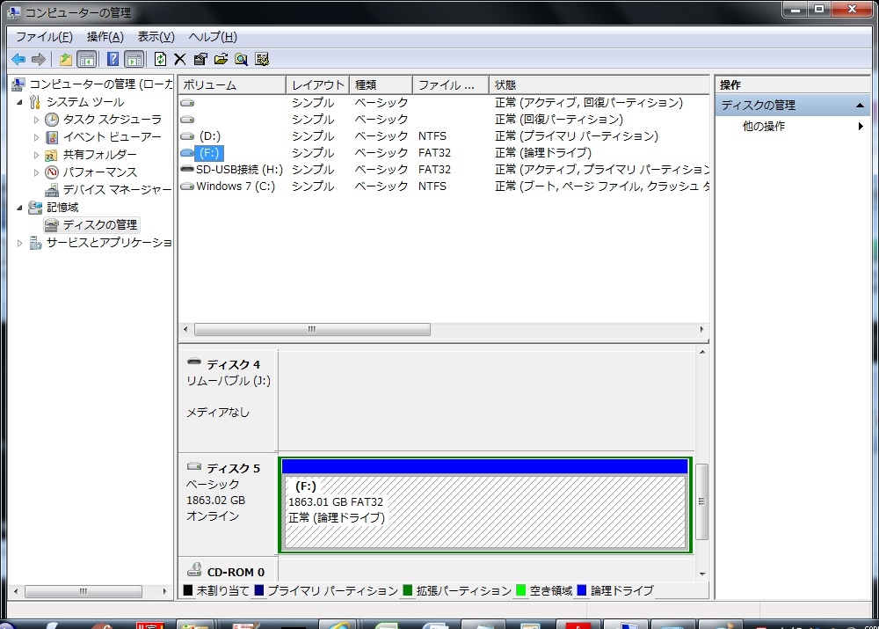Open the 操作(A) menu
Screen dimensions: 879x629
(x=105, y=37)
